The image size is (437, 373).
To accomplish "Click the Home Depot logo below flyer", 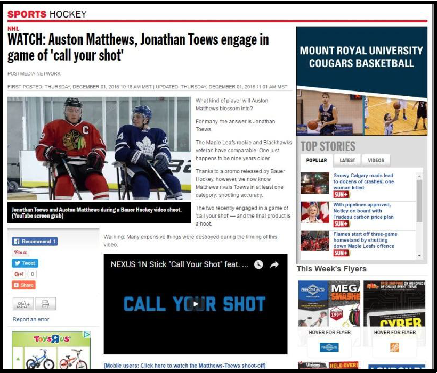I will [395, 347].
